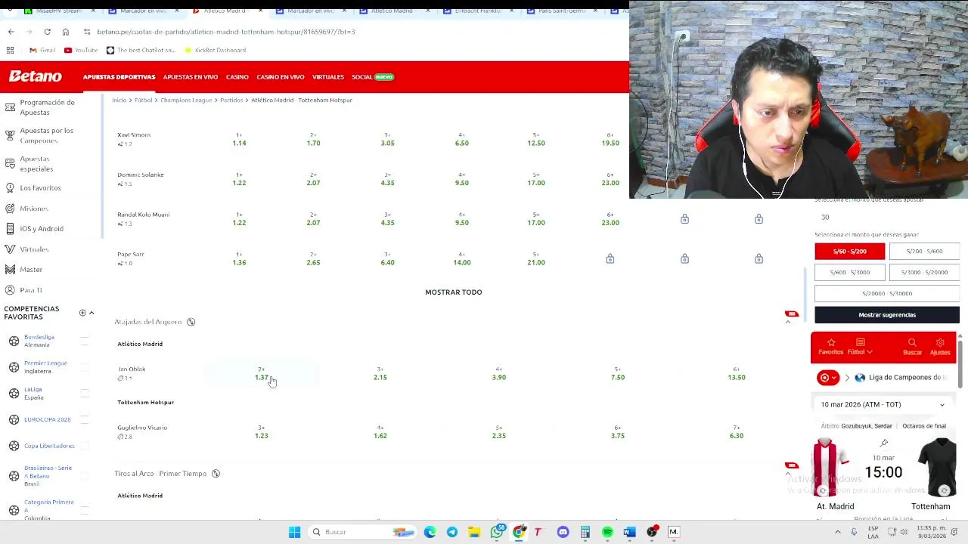Screen dimensions: 968x544
Task: Toggle Copa Libertadores checkbox
Action: click(85, 446)
